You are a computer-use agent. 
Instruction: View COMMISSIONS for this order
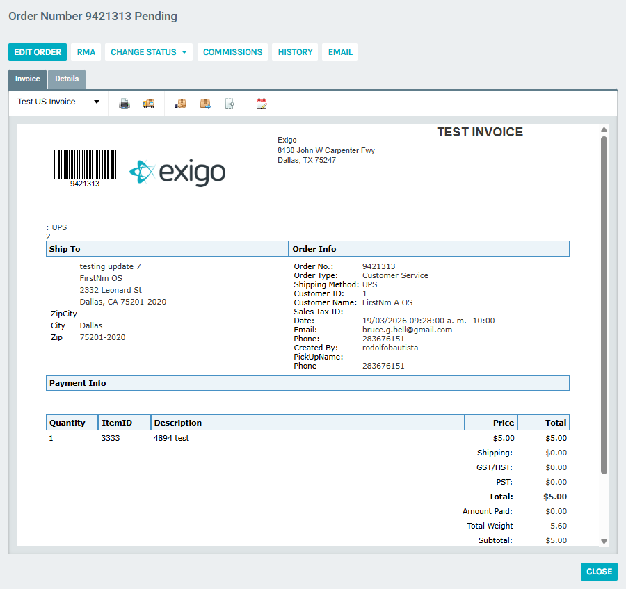pos(232,51)
